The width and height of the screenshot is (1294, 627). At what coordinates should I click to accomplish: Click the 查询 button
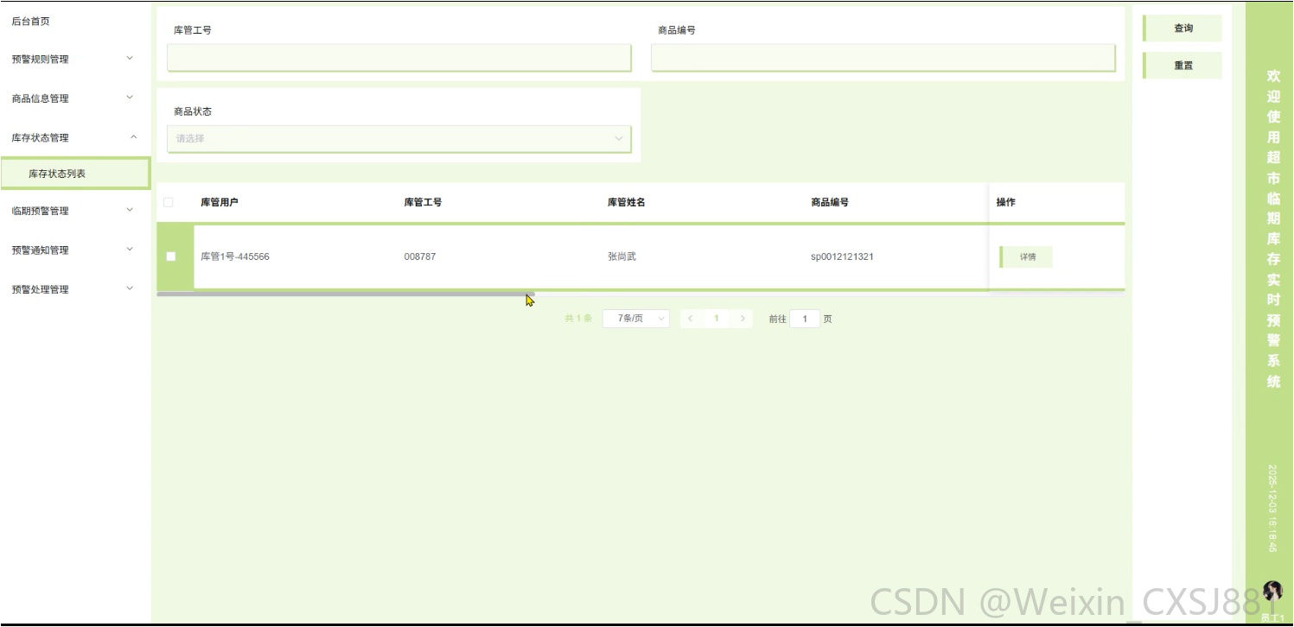pos(1182,28)
